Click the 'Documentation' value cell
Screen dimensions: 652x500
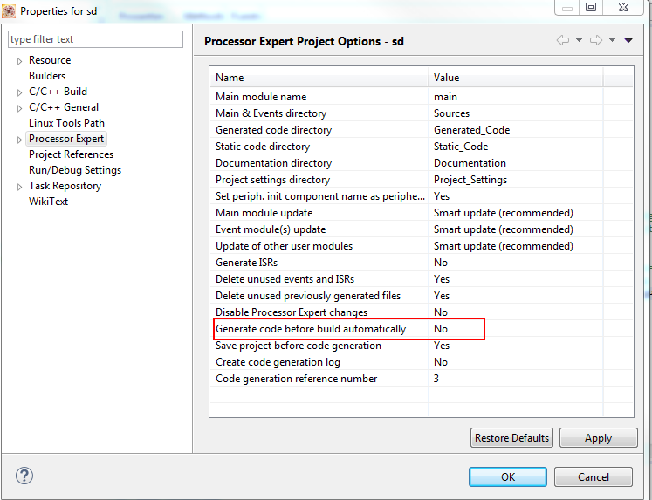coord(516,163)
